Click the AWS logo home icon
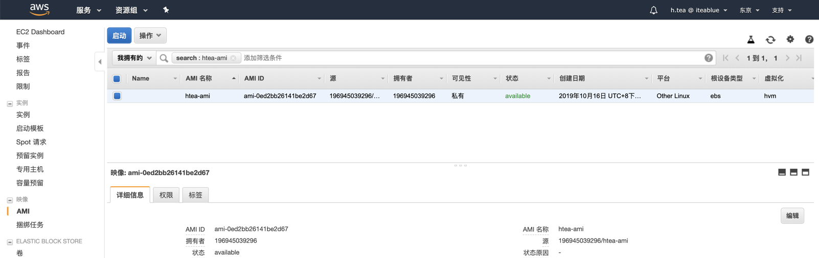The width and height of the screenshot is (819, 258). click(x=39, y=9)
